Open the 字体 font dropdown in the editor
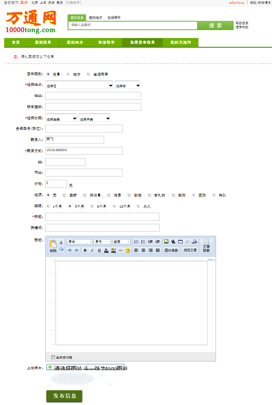272x405 pixels. (80, 242)
